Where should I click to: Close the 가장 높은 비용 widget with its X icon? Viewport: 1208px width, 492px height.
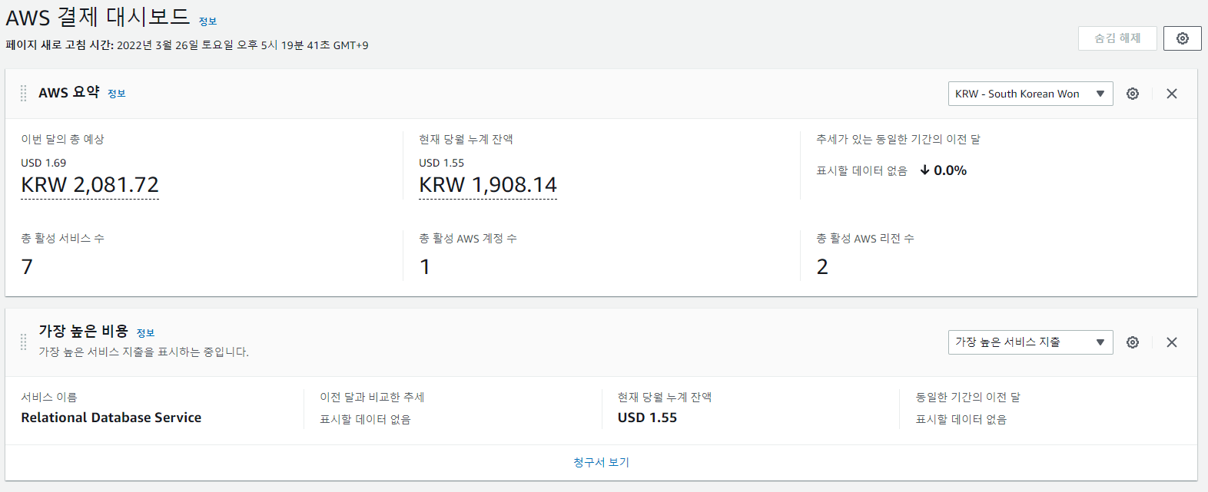click(1171, 342)
